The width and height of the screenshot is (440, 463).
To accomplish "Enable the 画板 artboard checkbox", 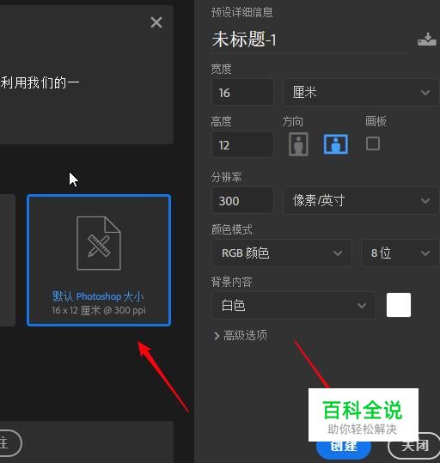I will tap(373, 143).
